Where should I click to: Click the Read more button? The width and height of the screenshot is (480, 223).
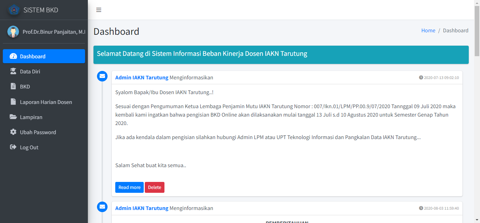point(129,187)
